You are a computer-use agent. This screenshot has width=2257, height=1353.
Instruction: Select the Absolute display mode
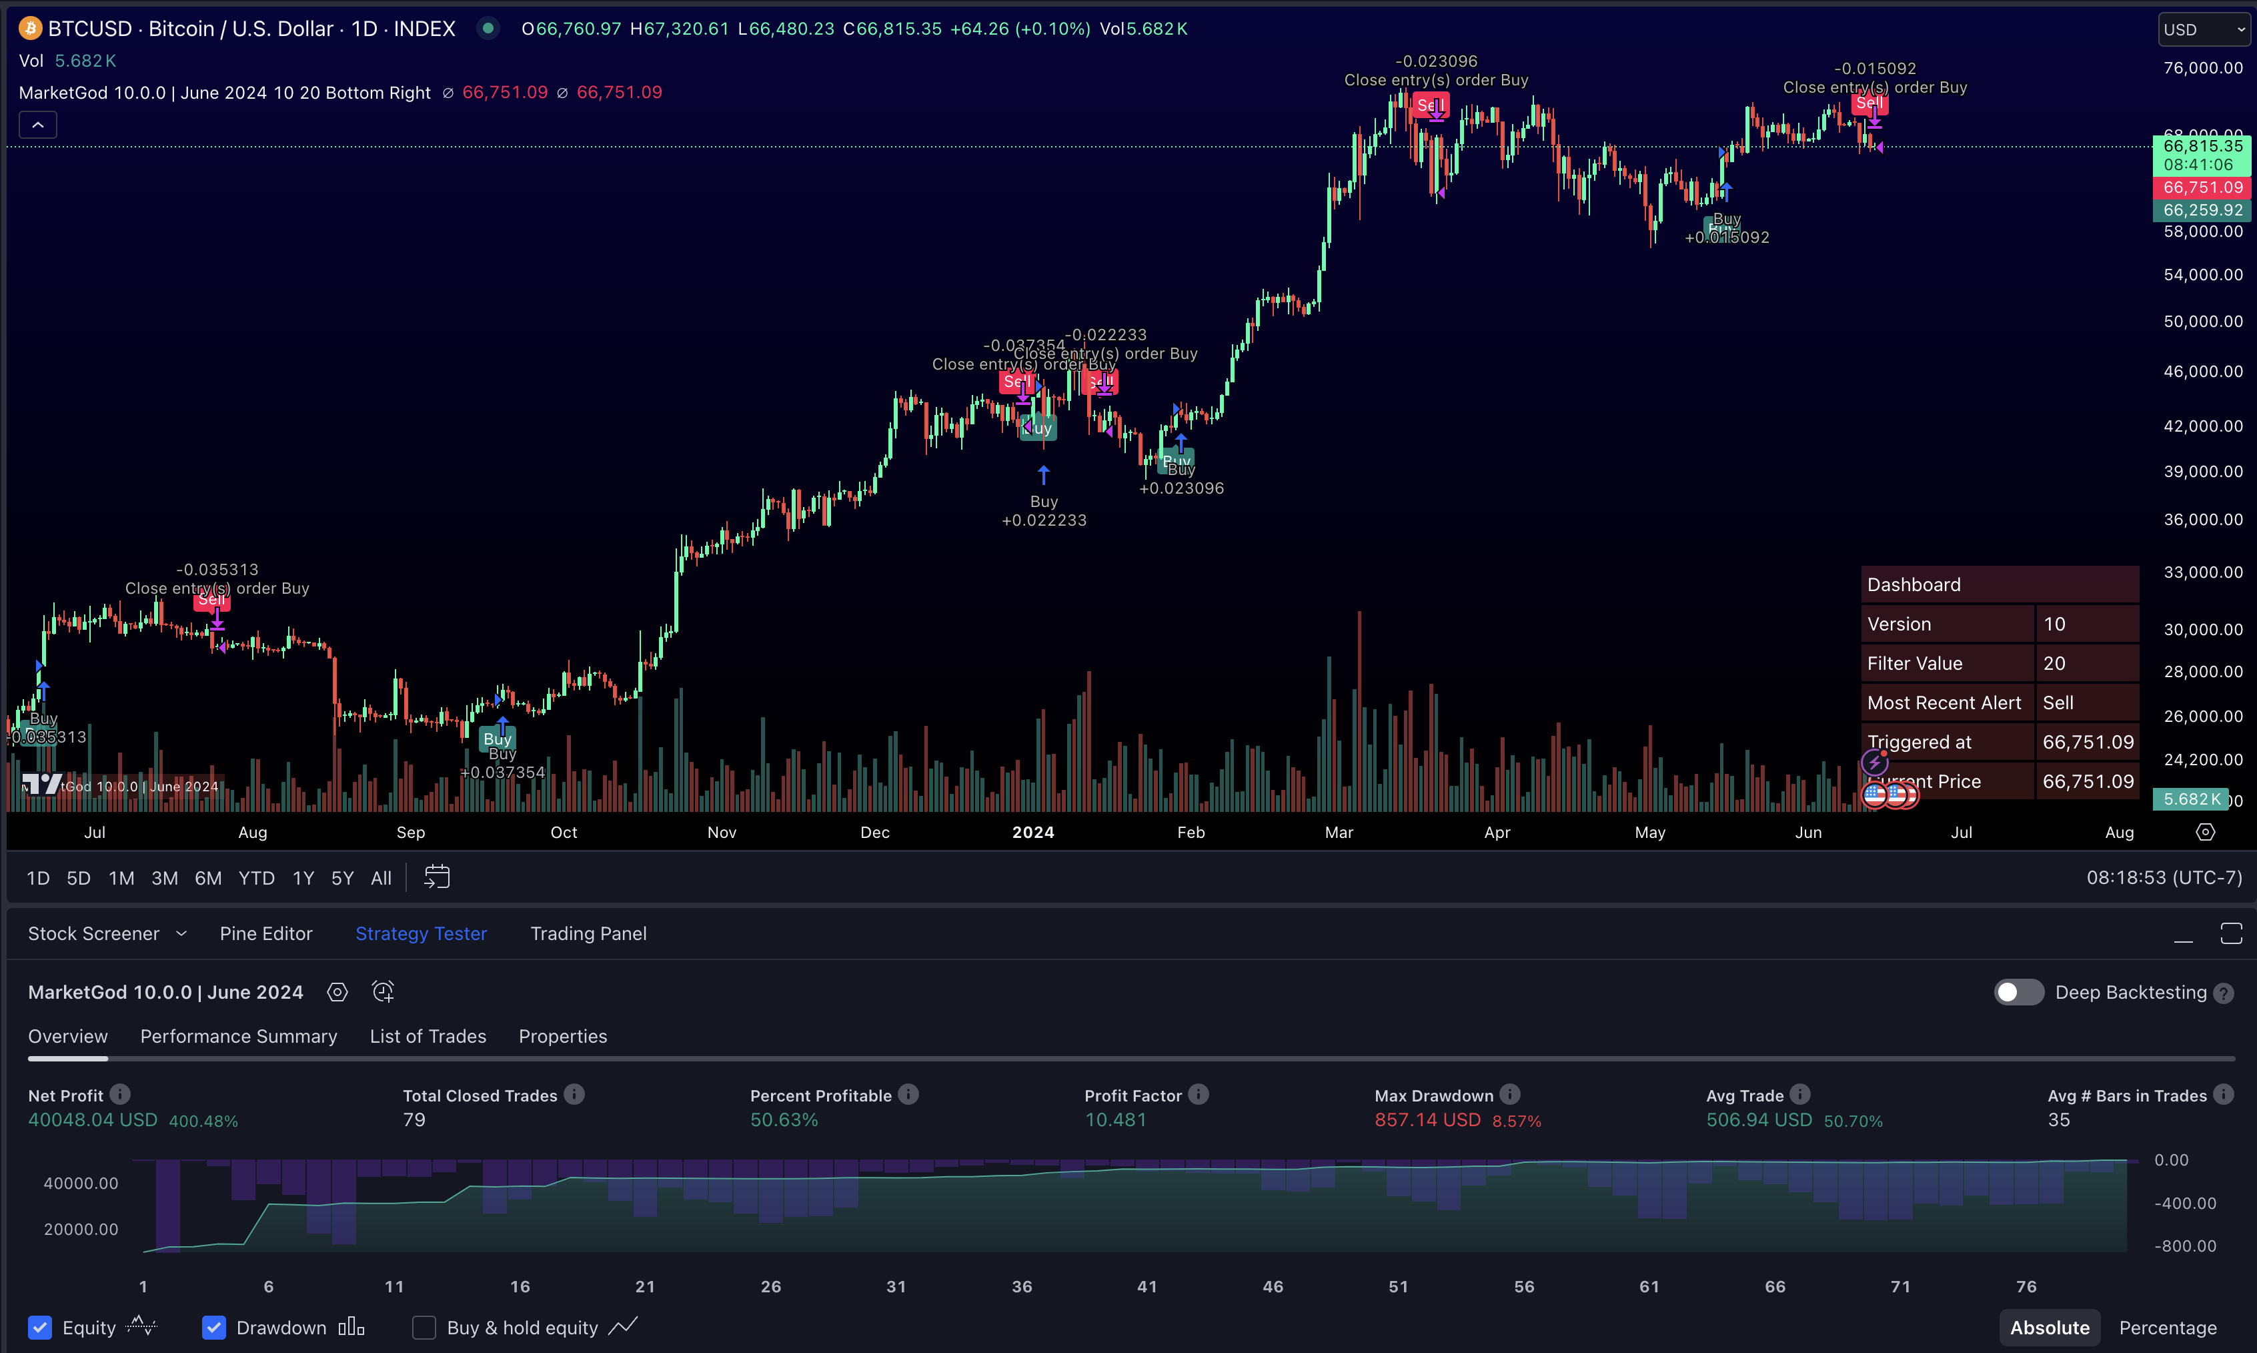(2050, 1328)
